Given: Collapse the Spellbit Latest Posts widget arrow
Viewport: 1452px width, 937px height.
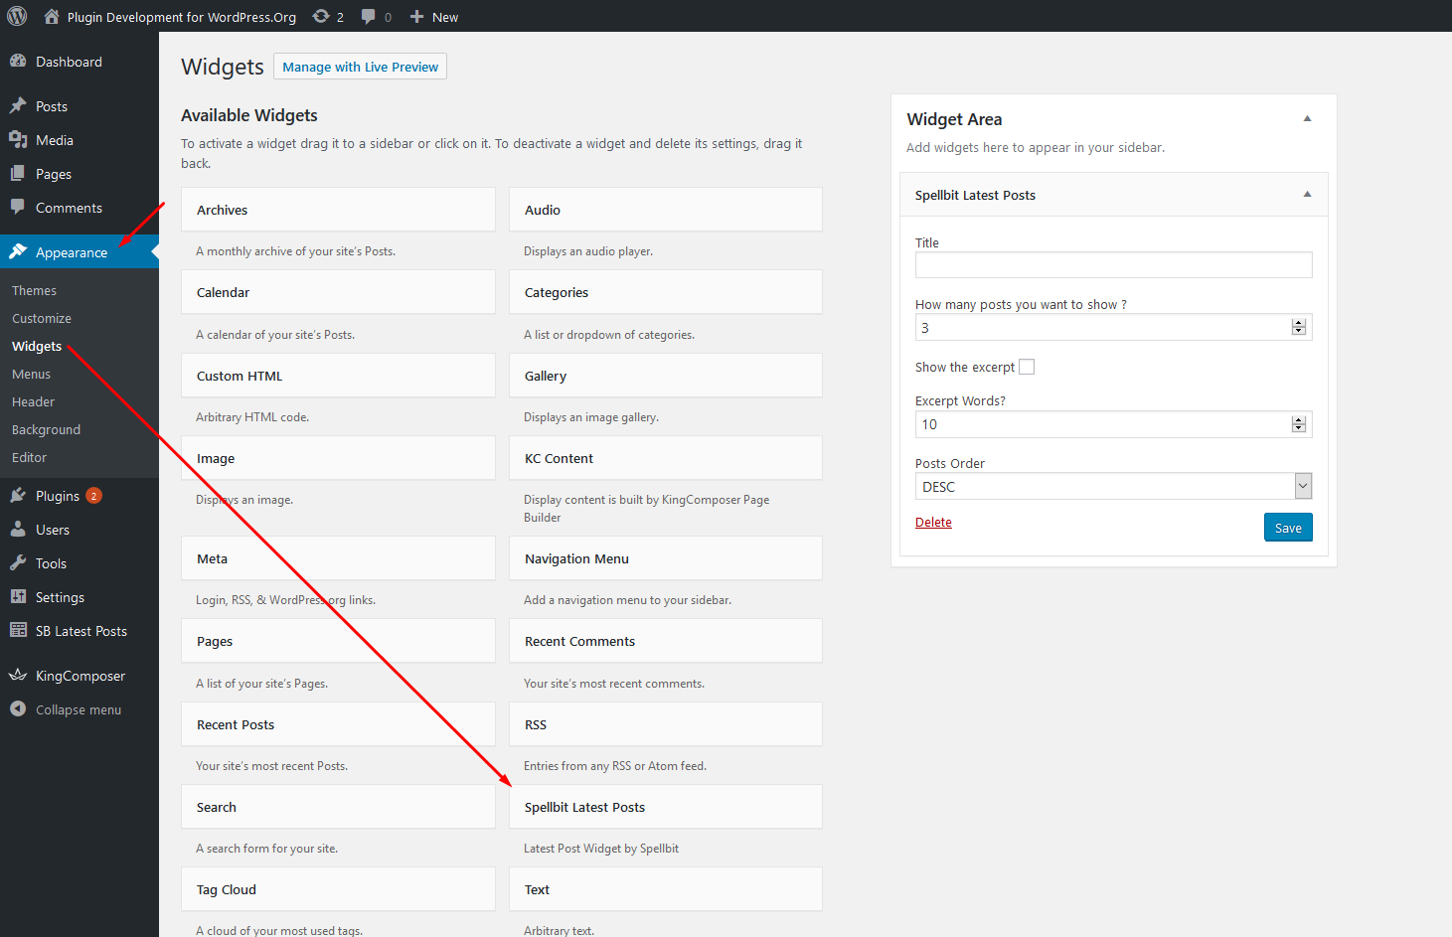Looking at the screenshot, I should 1308,195.
